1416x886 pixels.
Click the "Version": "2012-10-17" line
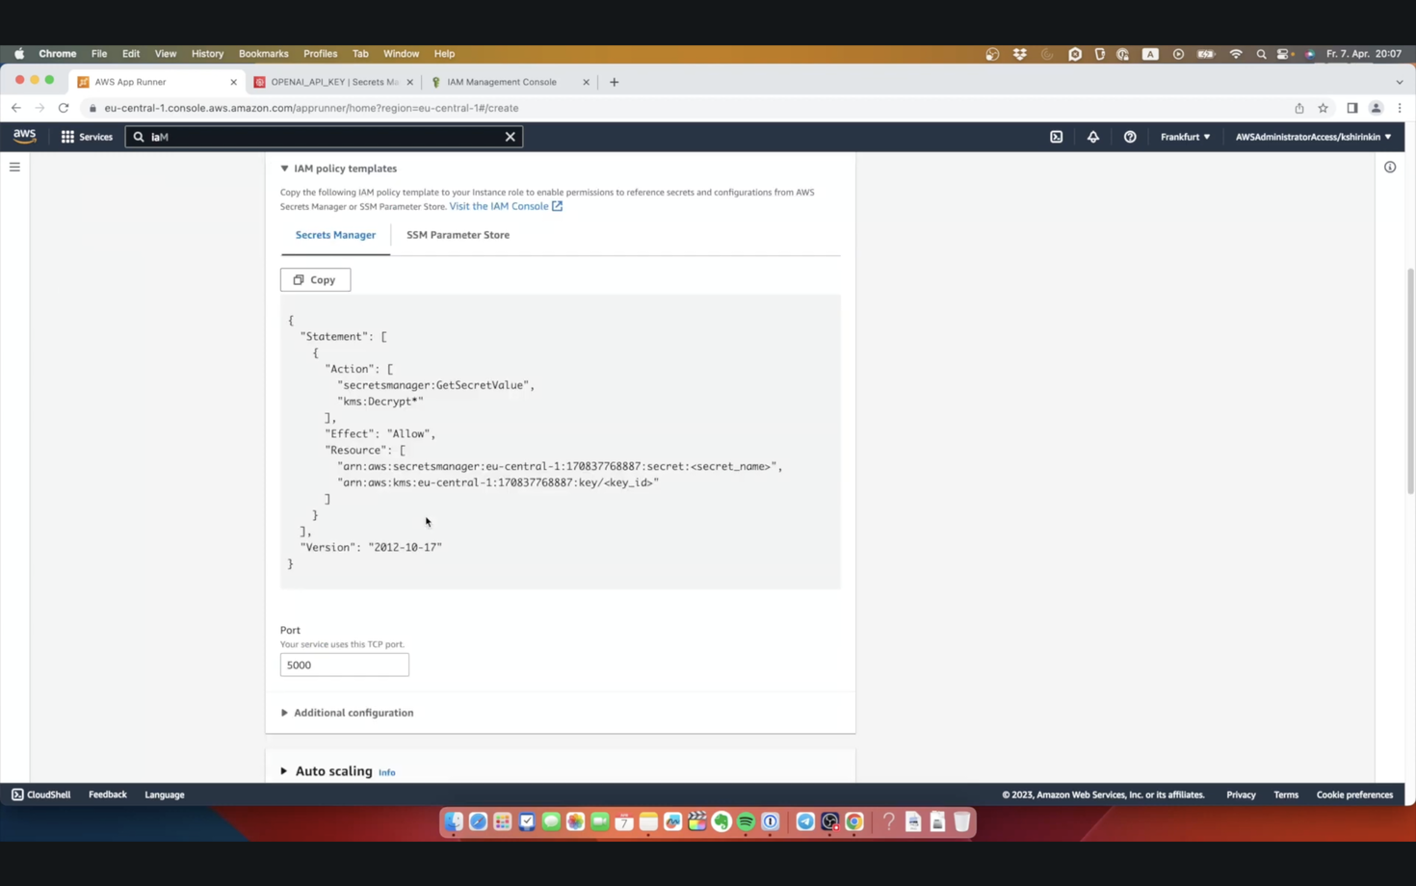[371, 547]
